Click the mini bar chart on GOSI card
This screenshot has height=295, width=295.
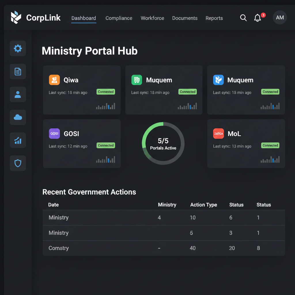[x=105, y=160]
